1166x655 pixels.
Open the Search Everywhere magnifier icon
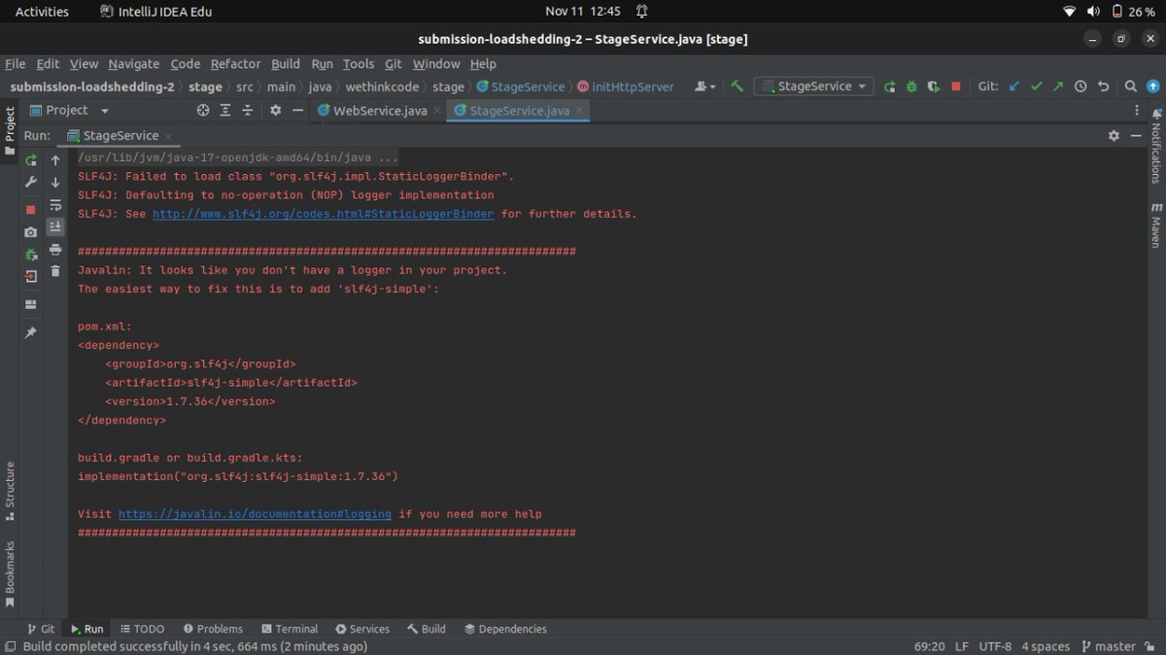(1130, 86)
